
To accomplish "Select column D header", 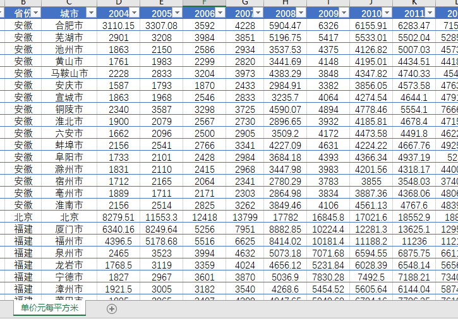I will [x=118, y=3].
